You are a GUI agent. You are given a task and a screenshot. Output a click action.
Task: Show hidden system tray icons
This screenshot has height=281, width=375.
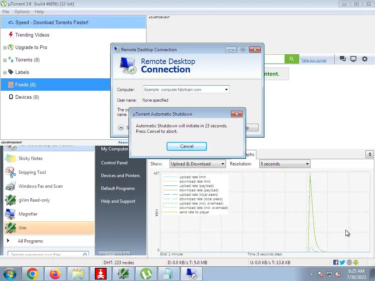pos(311,274)
